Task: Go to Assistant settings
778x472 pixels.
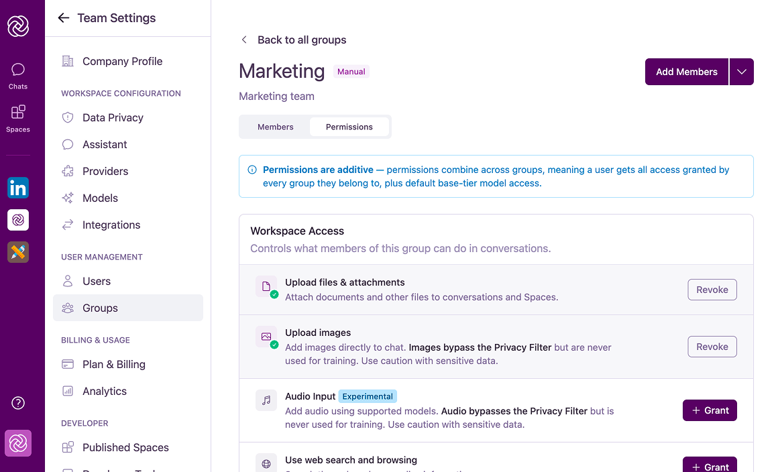Action: coord(128,144)
